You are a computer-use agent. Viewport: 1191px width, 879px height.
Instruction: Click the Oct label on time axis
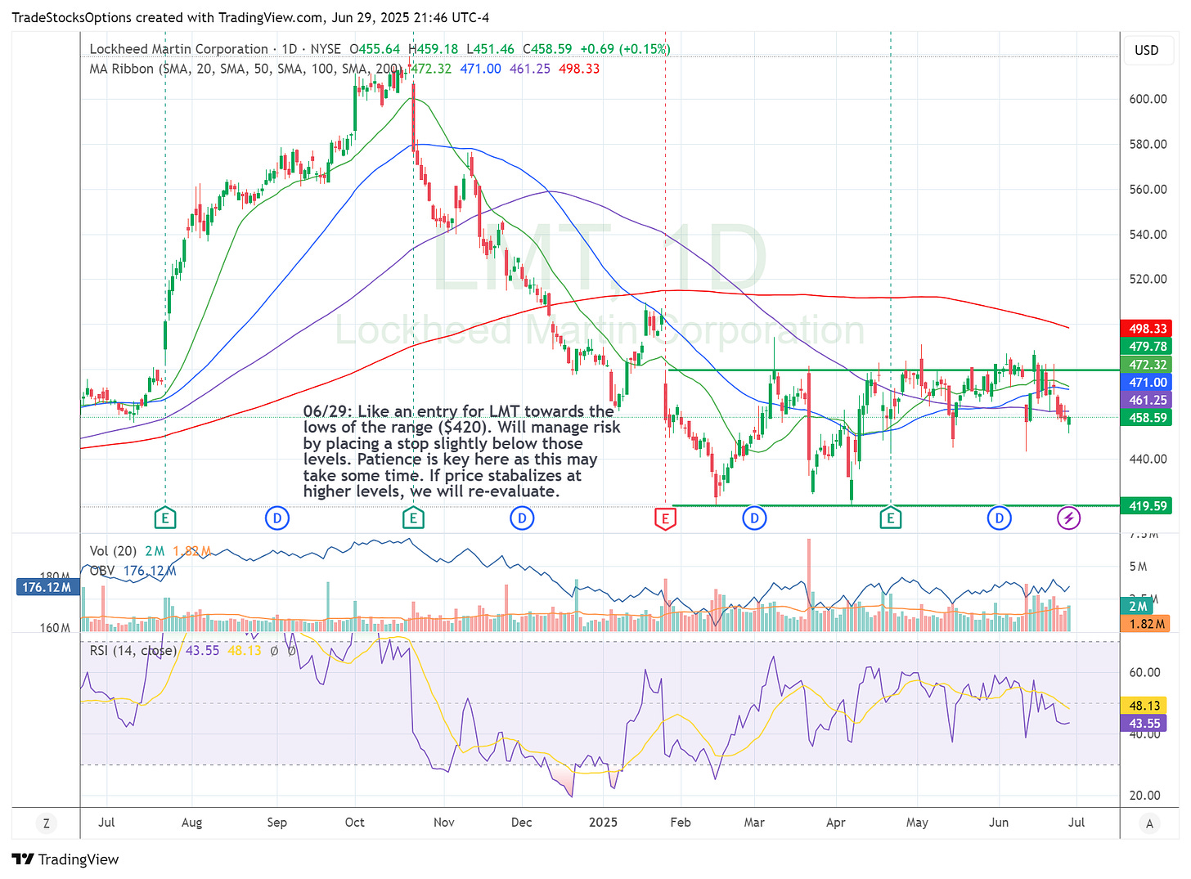[355, 823]
